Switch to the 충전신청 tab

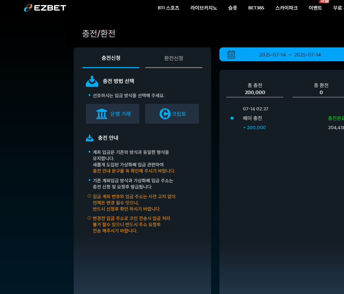(111, 58)
